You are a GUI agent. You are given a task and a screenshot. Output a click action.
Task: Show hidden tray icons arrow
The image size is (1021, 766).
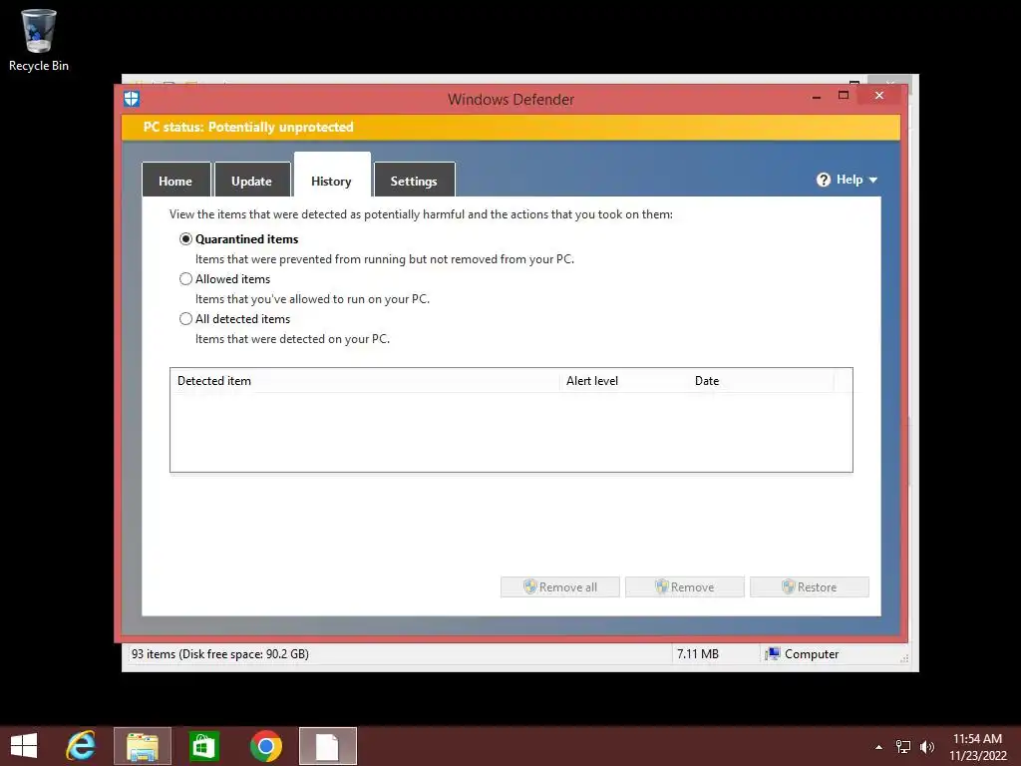879,747
